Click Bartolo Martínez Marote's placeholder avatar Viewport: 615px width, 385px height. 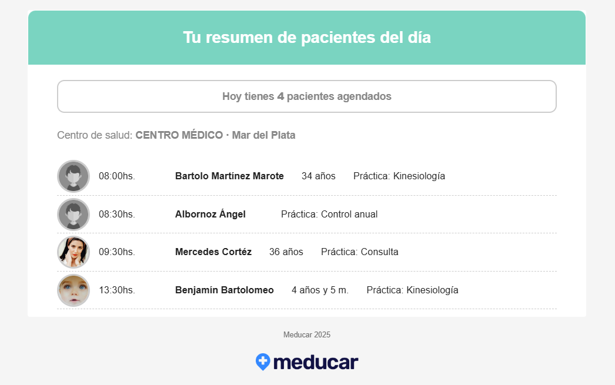coord(73,176)
